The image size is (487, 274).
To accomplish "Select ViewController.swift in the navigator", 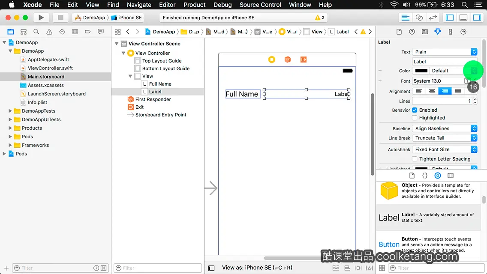I will tap(50, 68).
